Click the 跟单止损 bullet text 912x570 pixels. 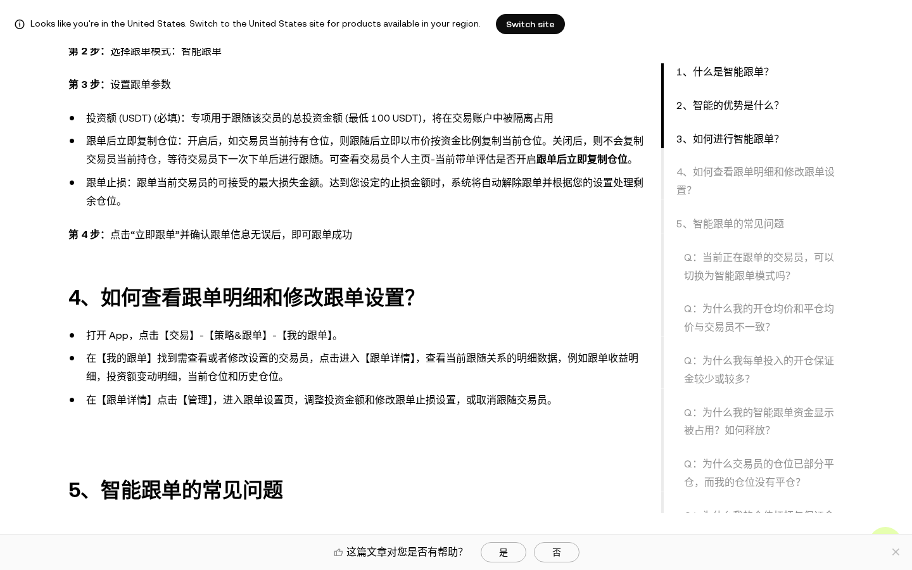[x=365, y=191]
